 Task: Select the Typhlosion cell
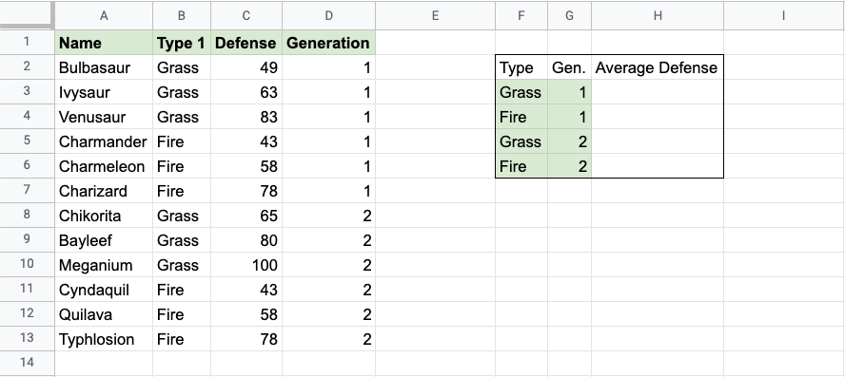(104, 339)
